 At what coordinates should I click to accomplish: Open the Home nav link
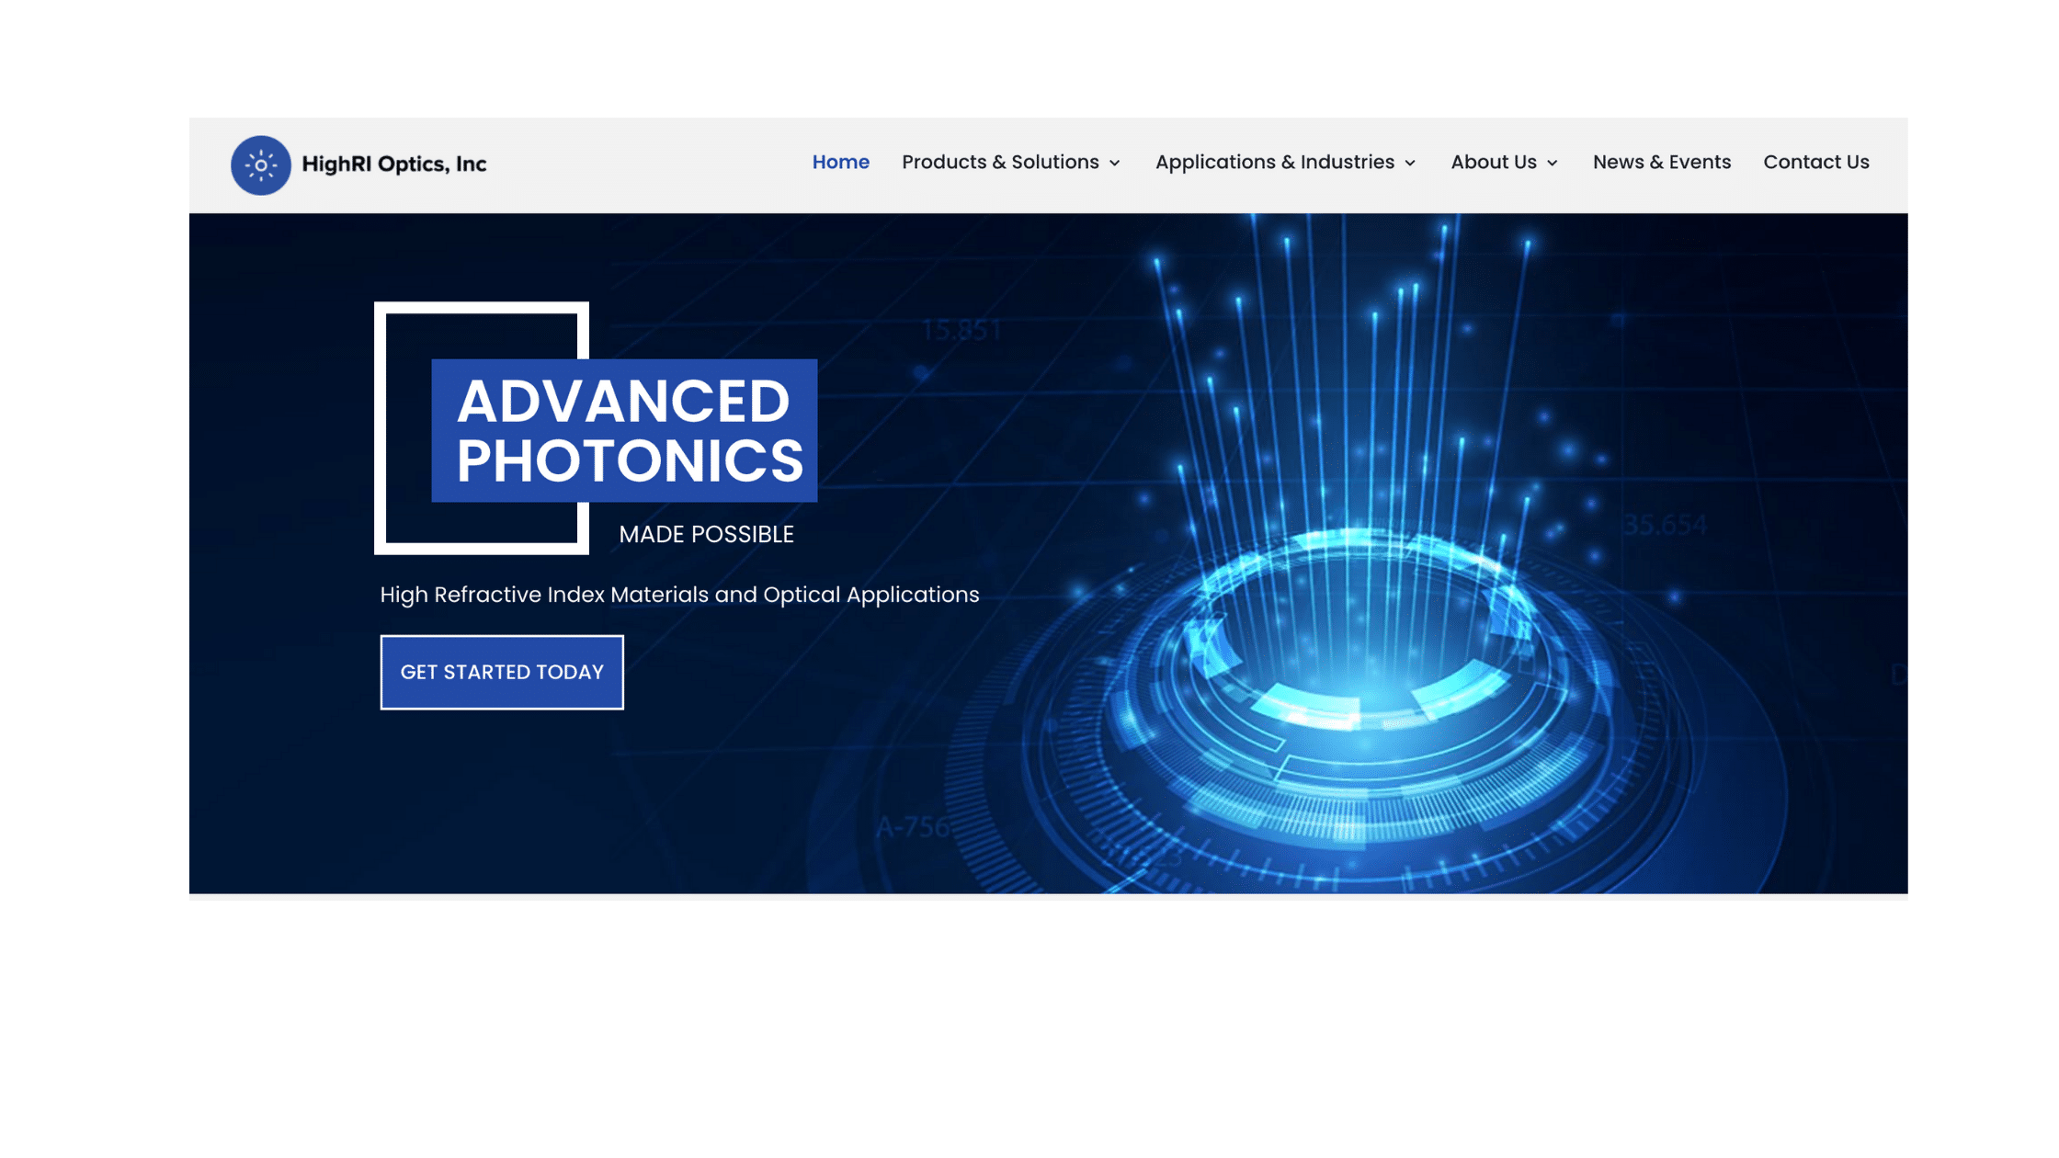(840, 163)
